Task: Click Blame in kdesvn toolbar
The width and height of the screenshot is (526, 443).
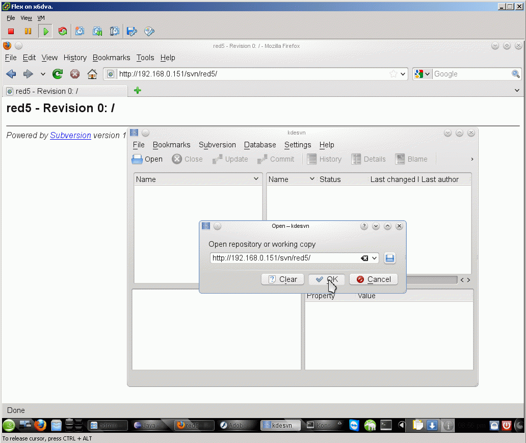Action: [411, 159]
